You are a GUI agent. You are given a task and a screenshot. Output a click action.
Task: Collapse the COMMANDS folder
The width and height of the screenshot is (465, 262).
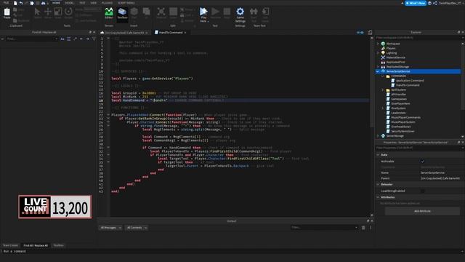click(383, 76)
